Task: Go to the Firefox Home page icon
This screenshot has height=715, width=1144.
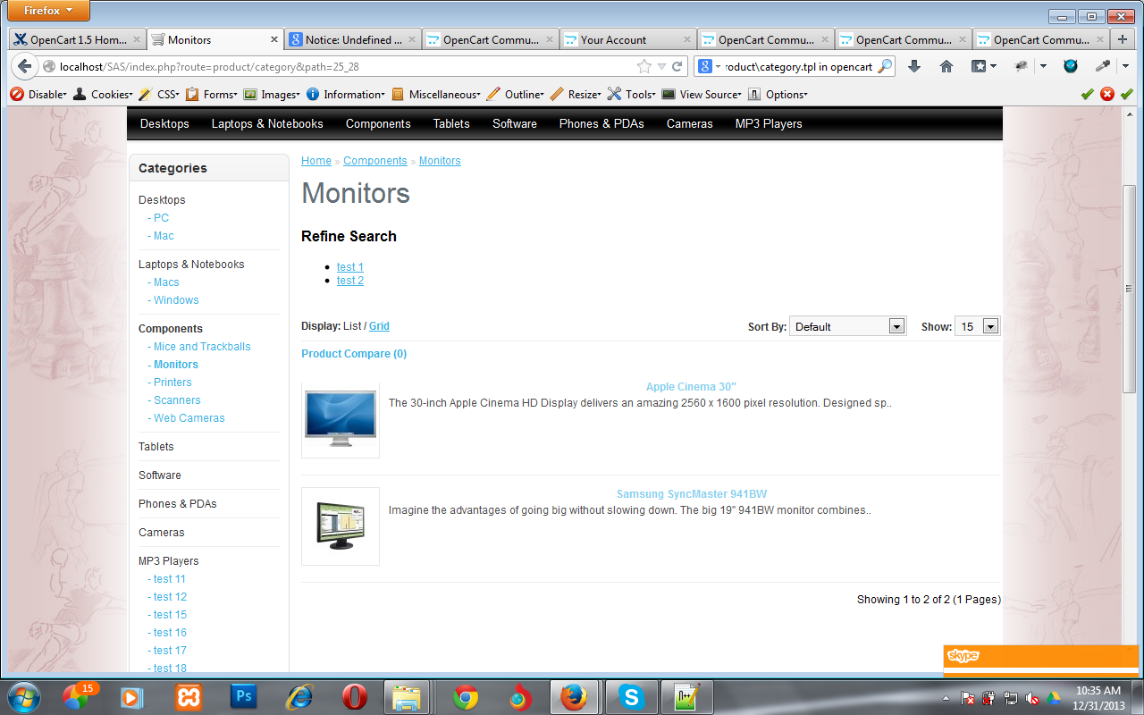Action: [x=946, y=66]
